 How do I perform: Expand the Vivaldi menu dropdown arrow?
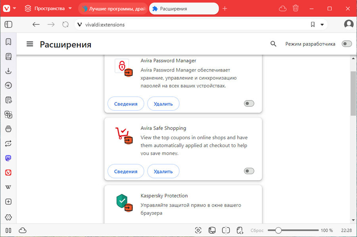(15, 8)
